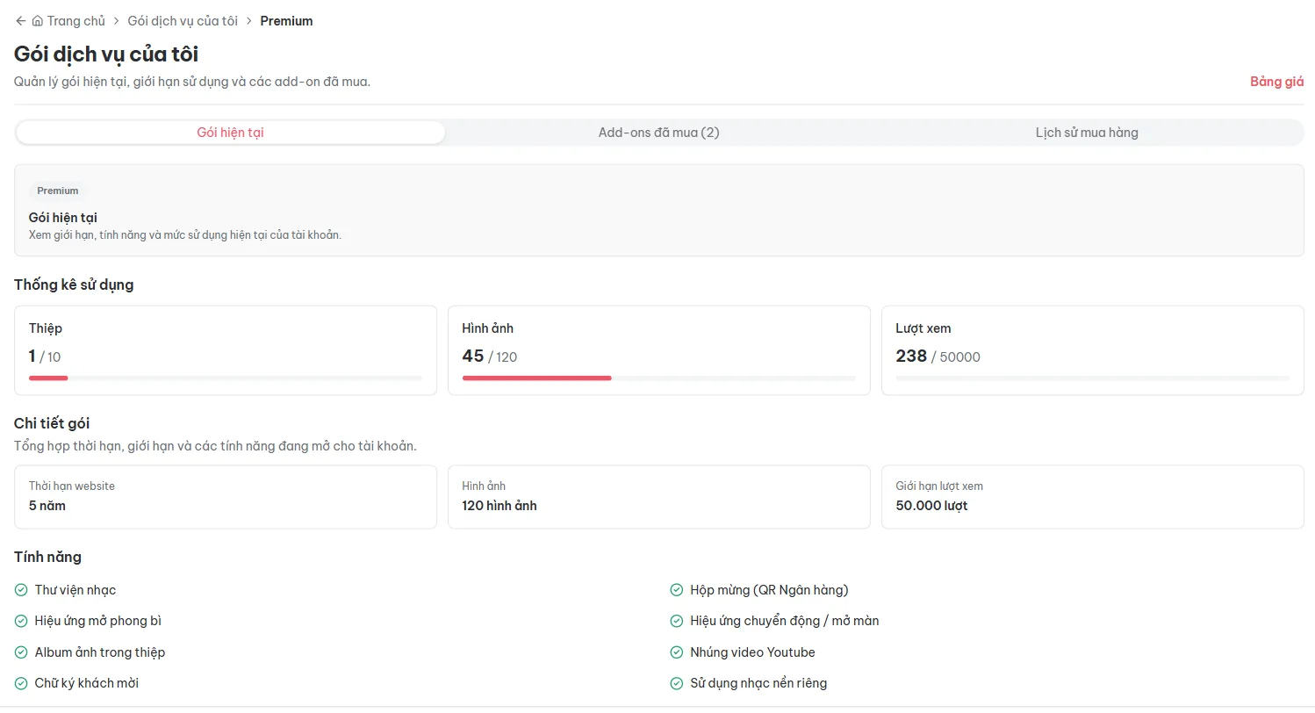
Task: Click the 'Thư viện nhạc' feature text
Action: coord(75,590)
